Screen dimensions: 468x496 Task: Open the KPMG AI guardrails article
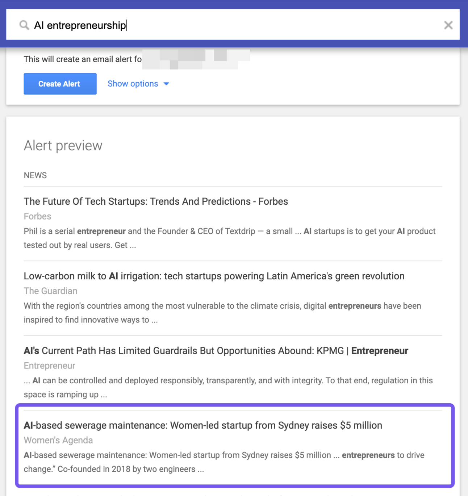tap(216, 351)
